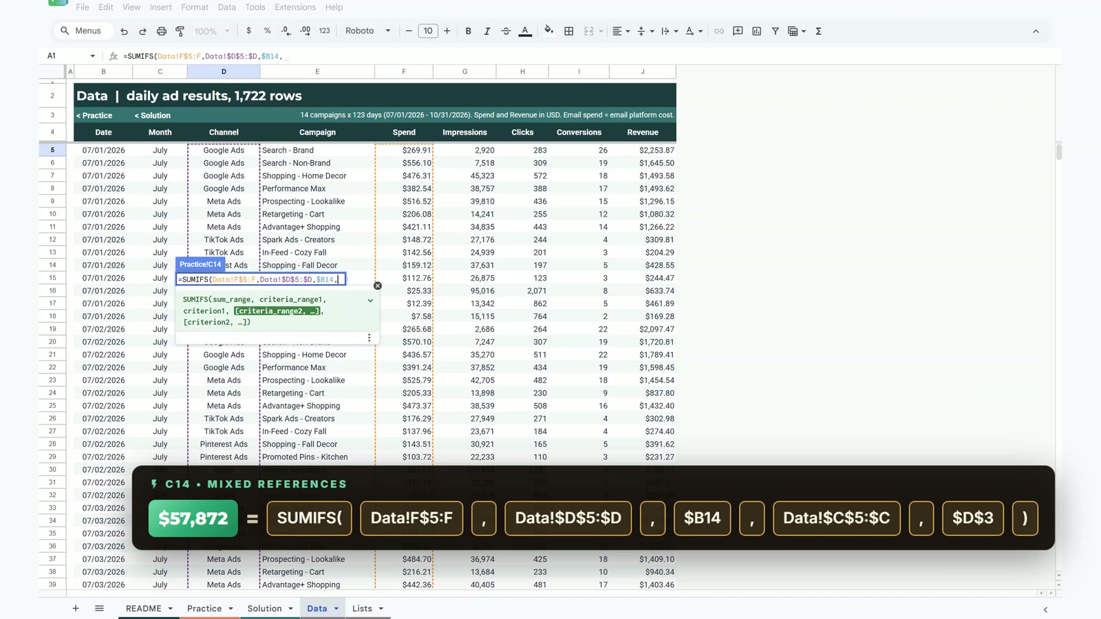This screenshot has width=1101, height=619.
Task: Open the Insert menu
Action: [x=161, y=7]
